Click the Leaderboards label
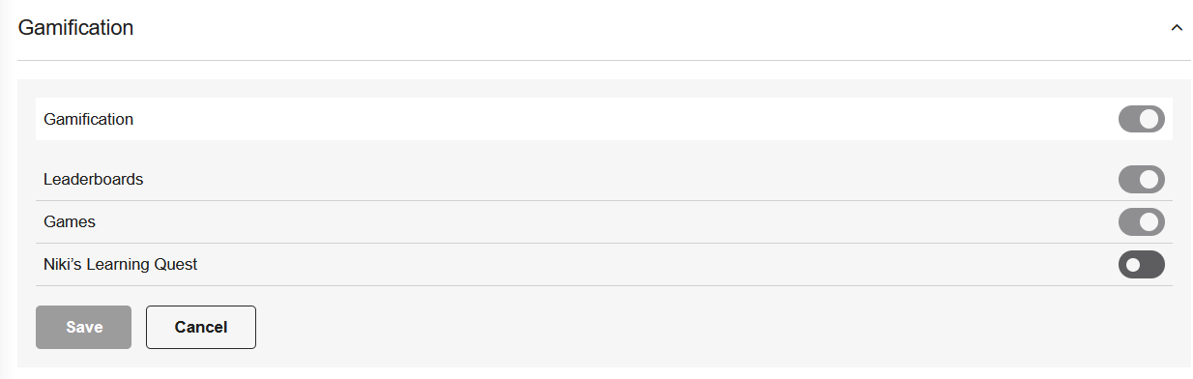The width and height of the screenshot is (1193, 379). 94,179
